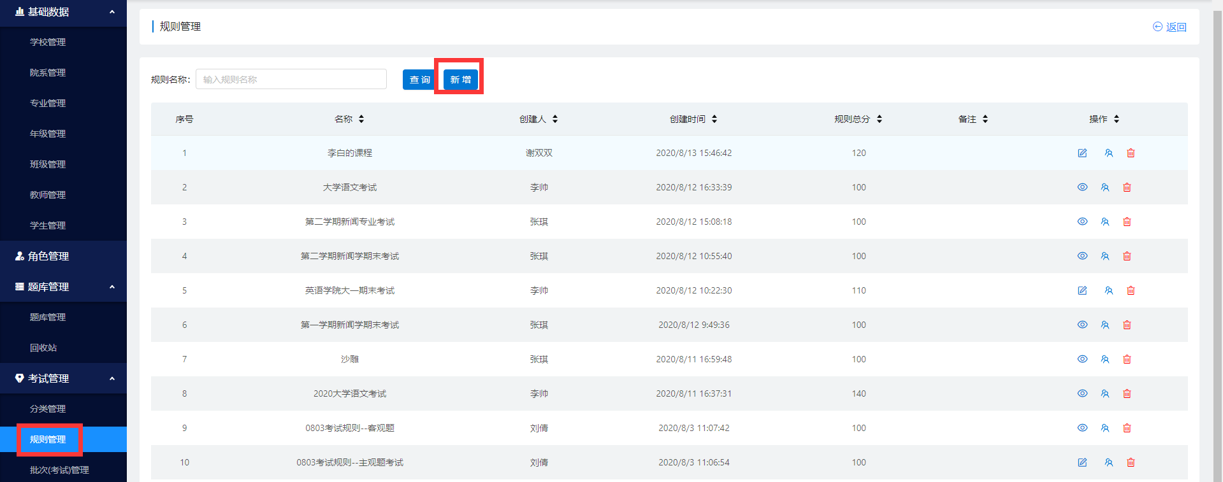Viewport: 1223px width, 482px height.
Task: Click assign-user icon for 2020大学语文考试 row
Action: coord(1105,393)
